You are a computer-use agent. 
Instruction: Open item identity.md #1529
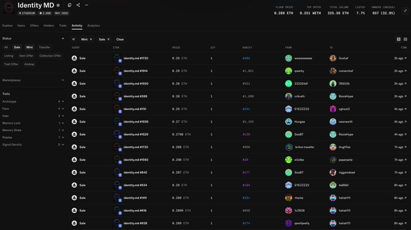136,134
